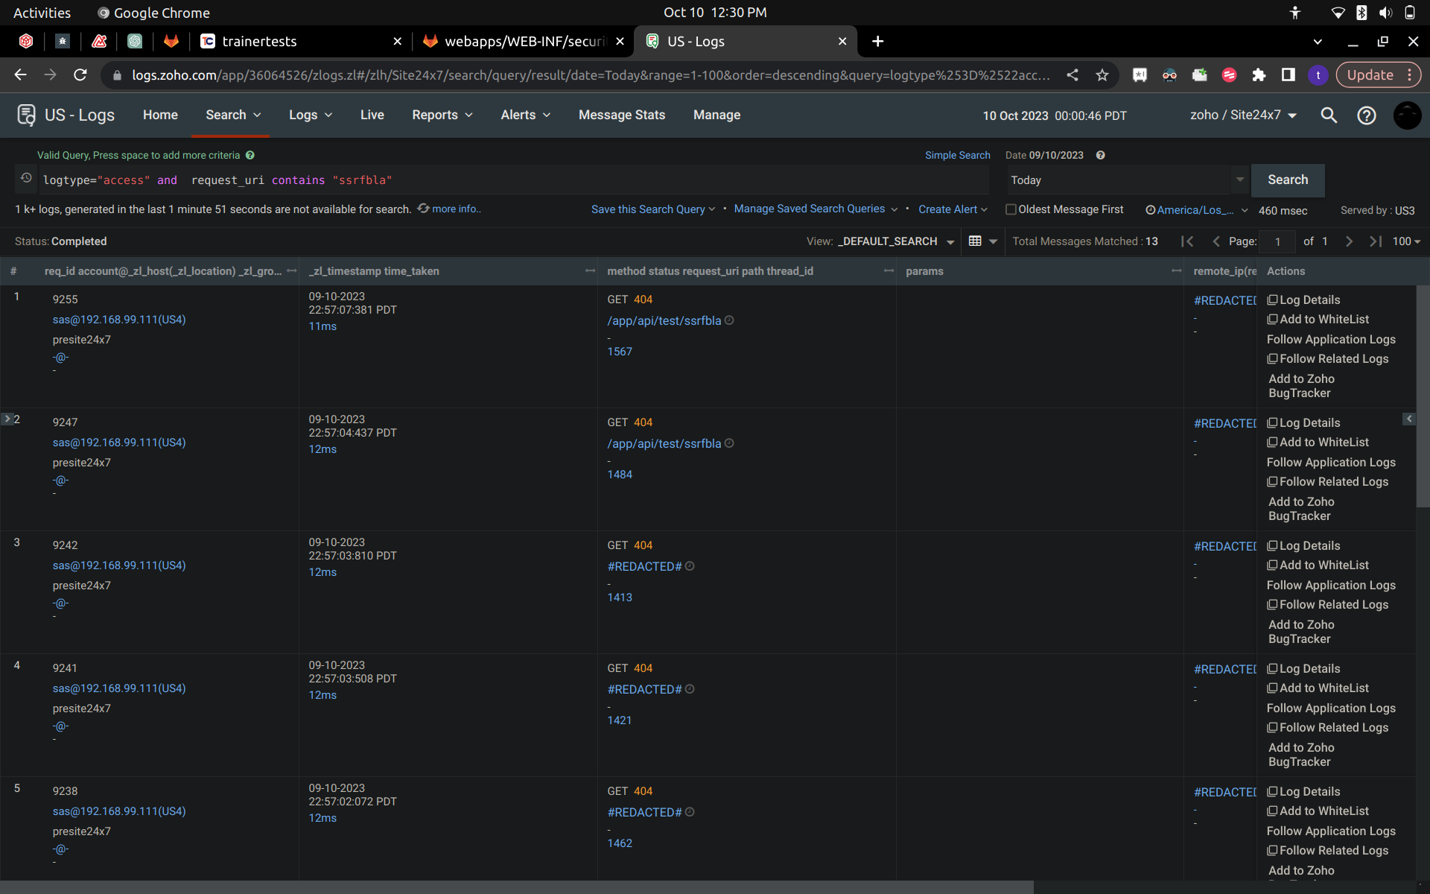Go to next page arrow
Image resolution: width=1430 pixels, height=894 pixels.
pyautogui.click(x=1349, y=241)
